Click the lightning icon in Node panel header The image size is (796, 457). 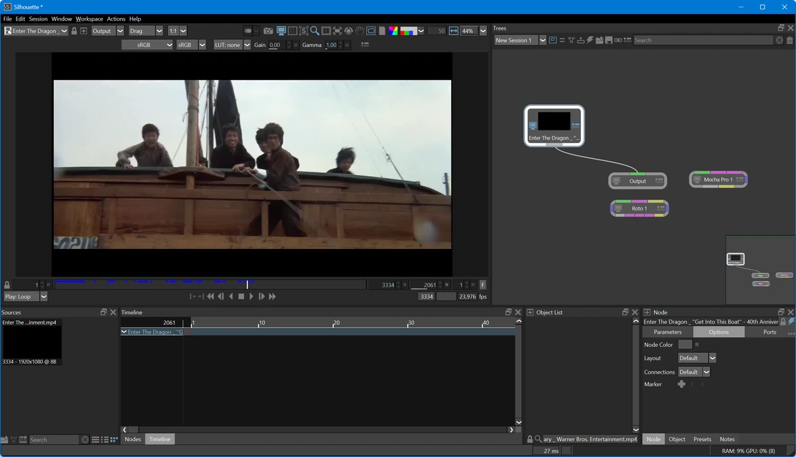pos(791,322)
